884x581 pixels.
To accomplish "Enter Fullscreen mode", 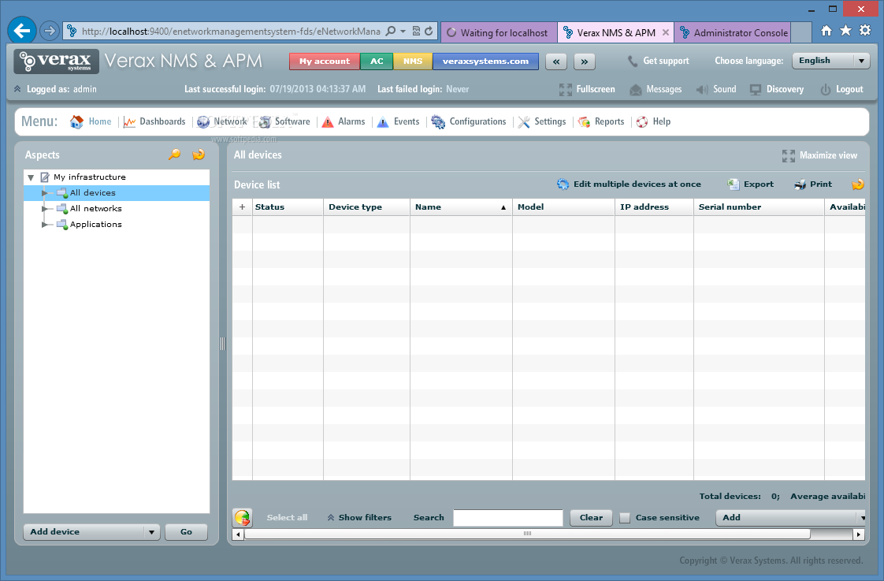I will pos(587,89).
